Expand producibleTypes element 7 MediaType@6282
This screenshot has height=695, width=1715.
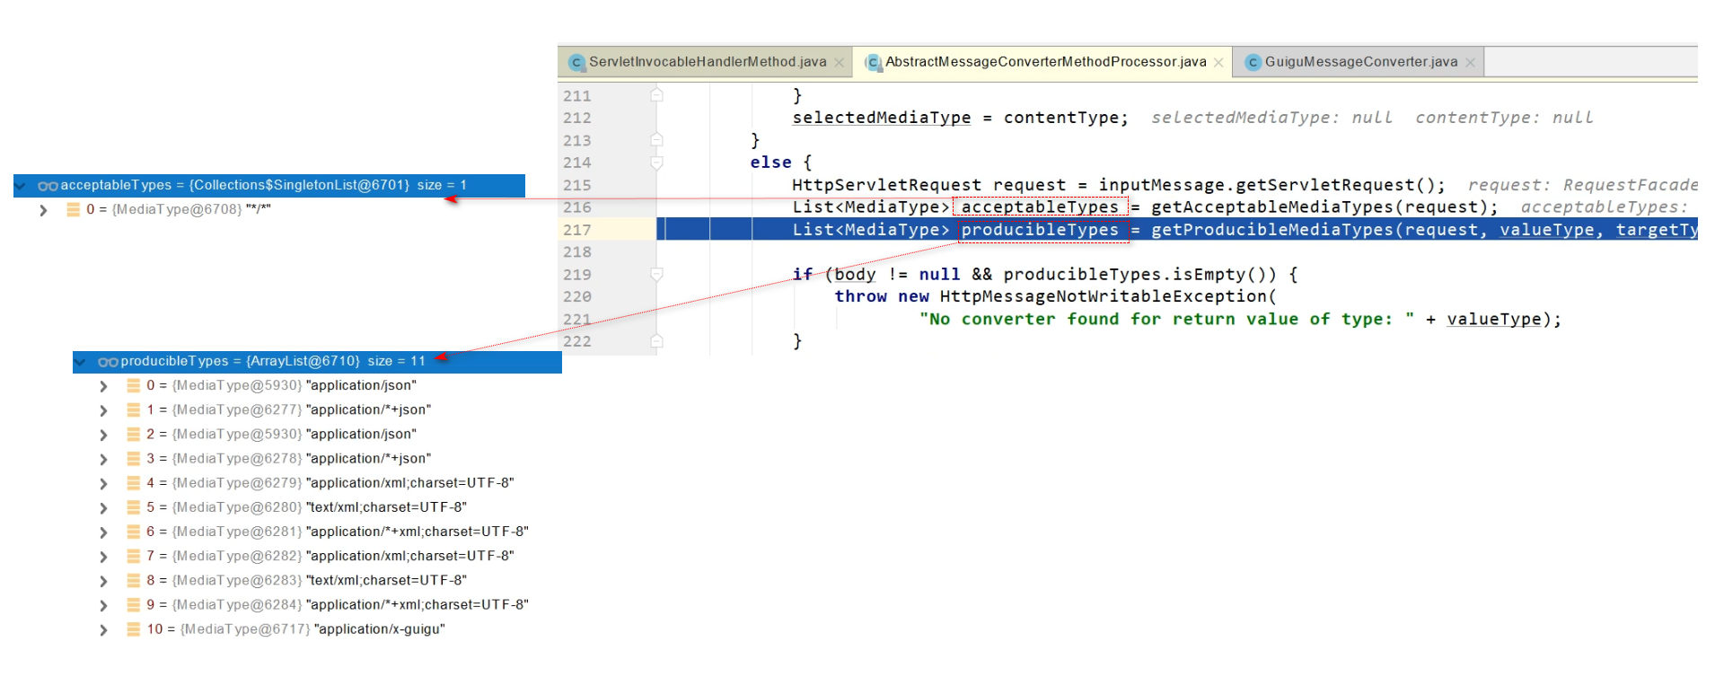tap(103, 557)
